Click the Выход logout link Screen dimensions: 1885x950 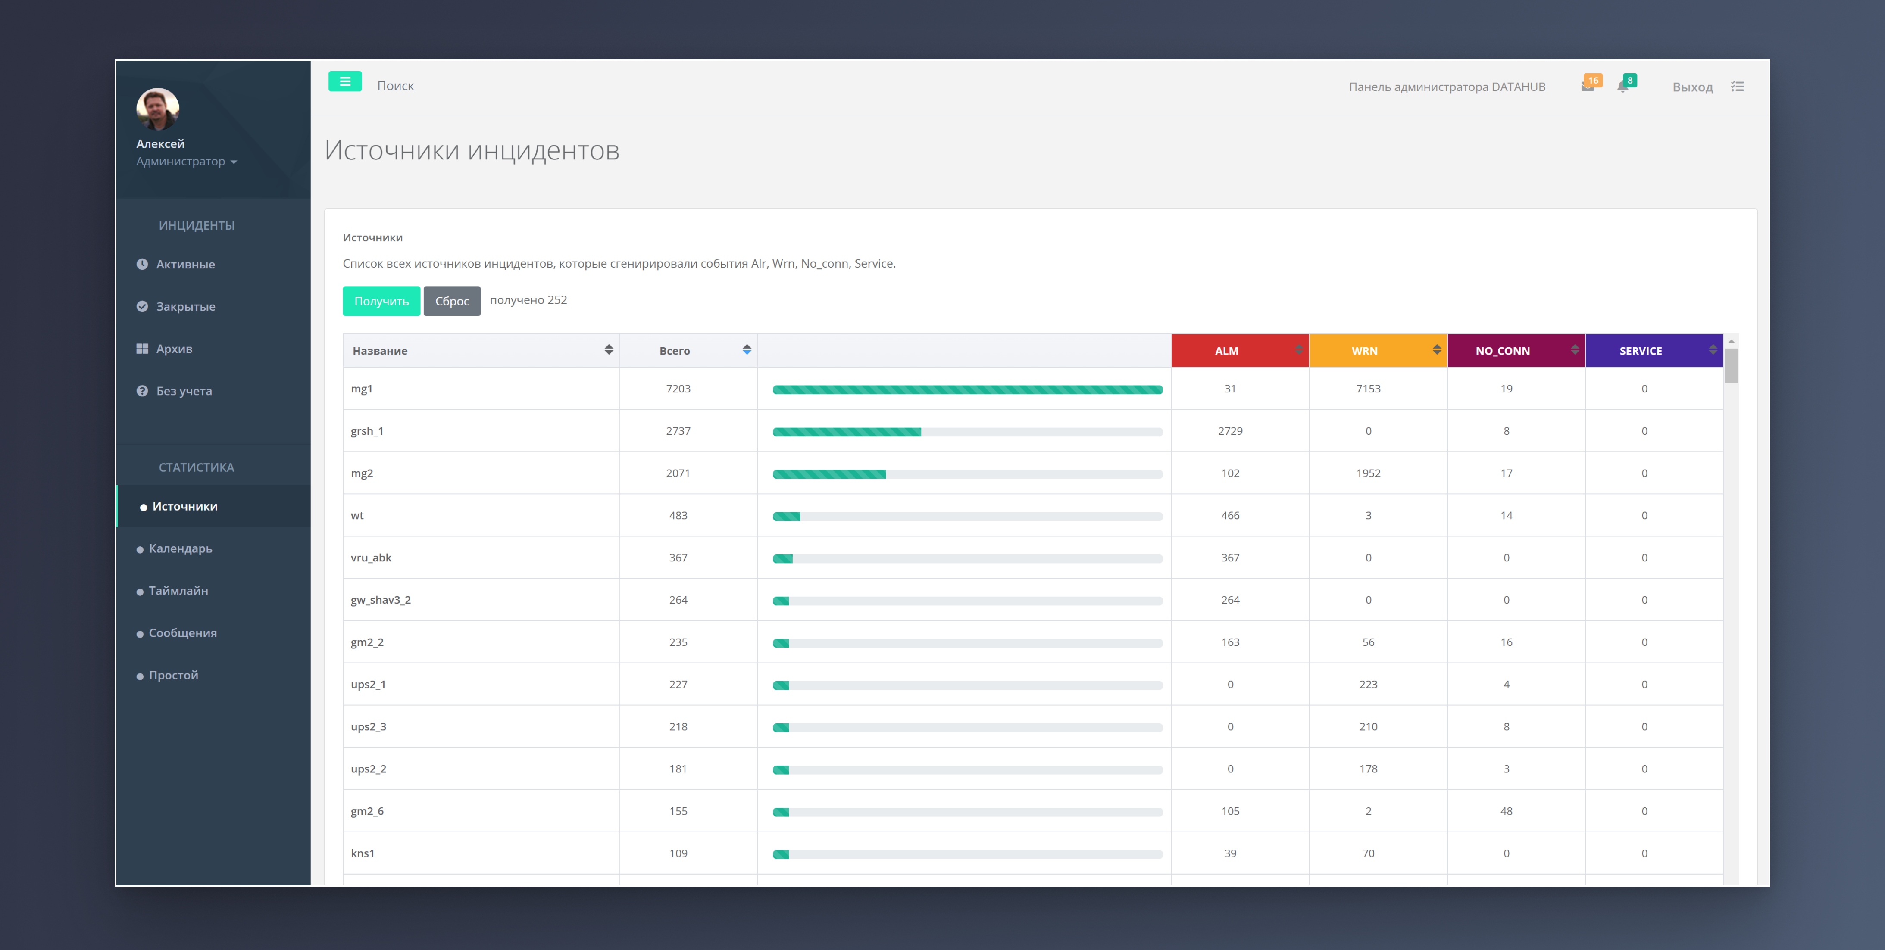click(1693, 87)
